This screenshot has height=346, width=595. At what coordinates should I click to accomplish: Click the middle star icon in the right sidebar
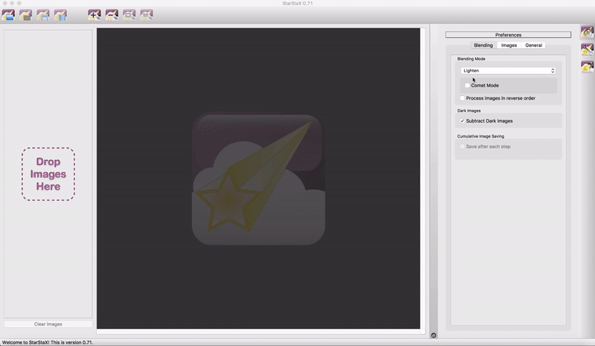[x=587, y=50]
